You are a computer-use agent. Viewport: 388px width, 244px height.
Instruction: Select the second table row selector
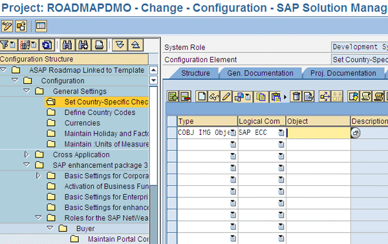[172, 145]
